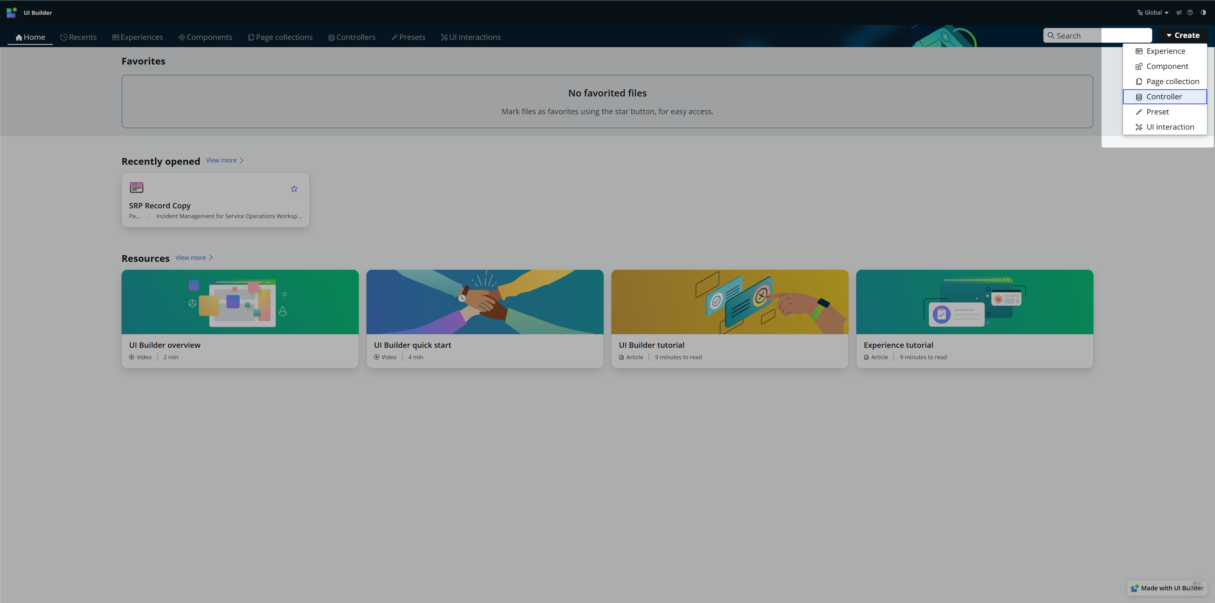This screenshot has height=603, width=1215.
Task: Expand the Global scope dropdown
Action: pos(1153,13)
